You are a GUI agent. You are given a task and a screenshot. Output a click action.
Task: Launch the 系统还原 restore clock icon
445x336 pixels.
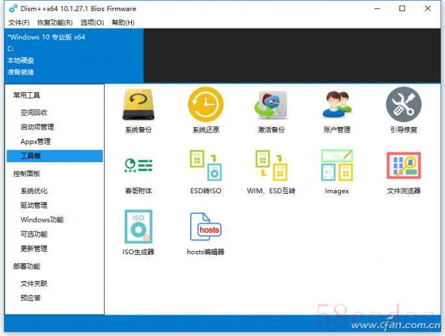[206, 104]
